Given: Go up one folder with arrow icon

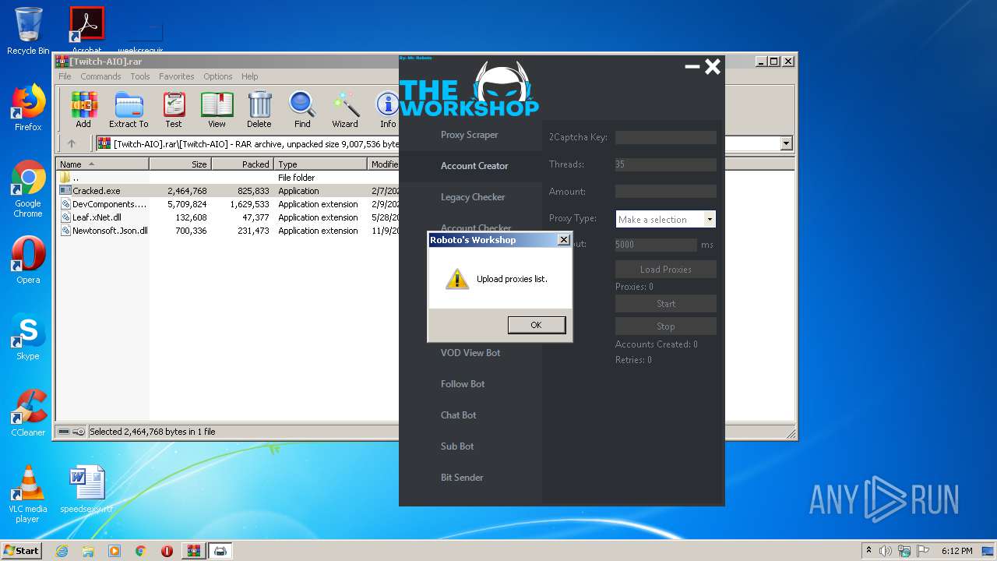Looking at the screenshot, I should click(x=72, y=143).
